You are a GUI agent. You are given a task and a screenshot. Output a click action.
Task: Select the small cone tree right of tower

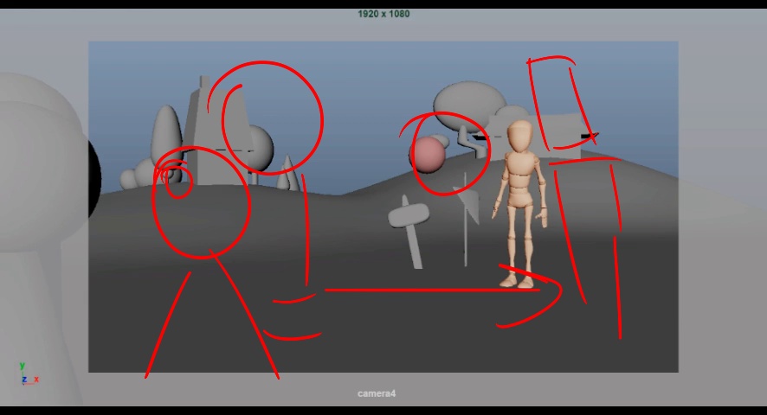[287, 173]
